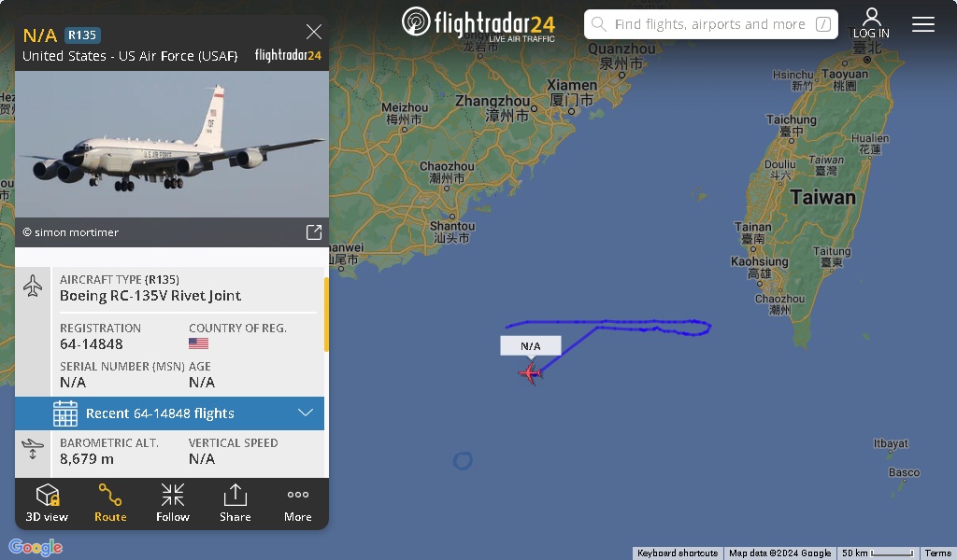Open Keyboard shortcuts link

coord(678,553)
